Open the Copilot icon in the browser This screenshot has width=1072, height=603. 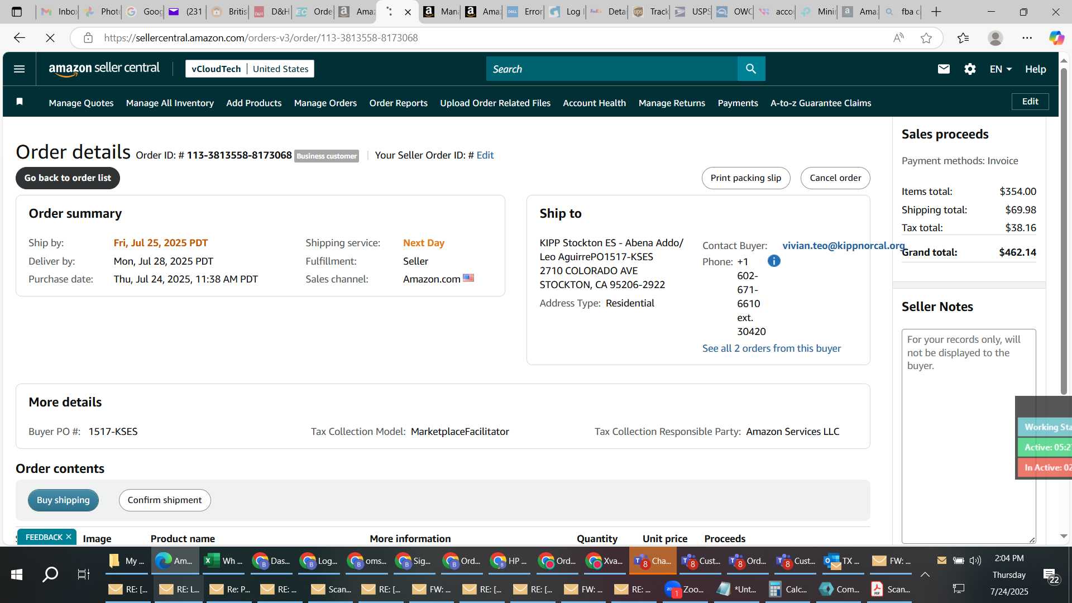point(1056,38)
